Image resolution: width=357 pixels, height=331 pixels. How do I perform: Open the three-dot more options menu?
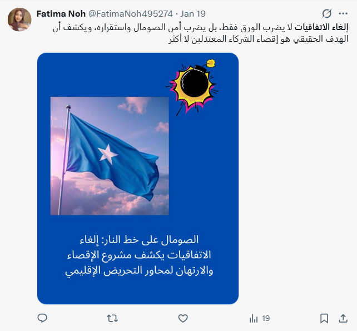click(x=343, y=14)
